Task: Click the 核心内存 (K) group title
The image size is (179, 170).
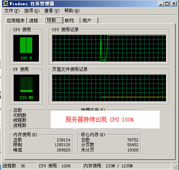Action: coord(93,135)
